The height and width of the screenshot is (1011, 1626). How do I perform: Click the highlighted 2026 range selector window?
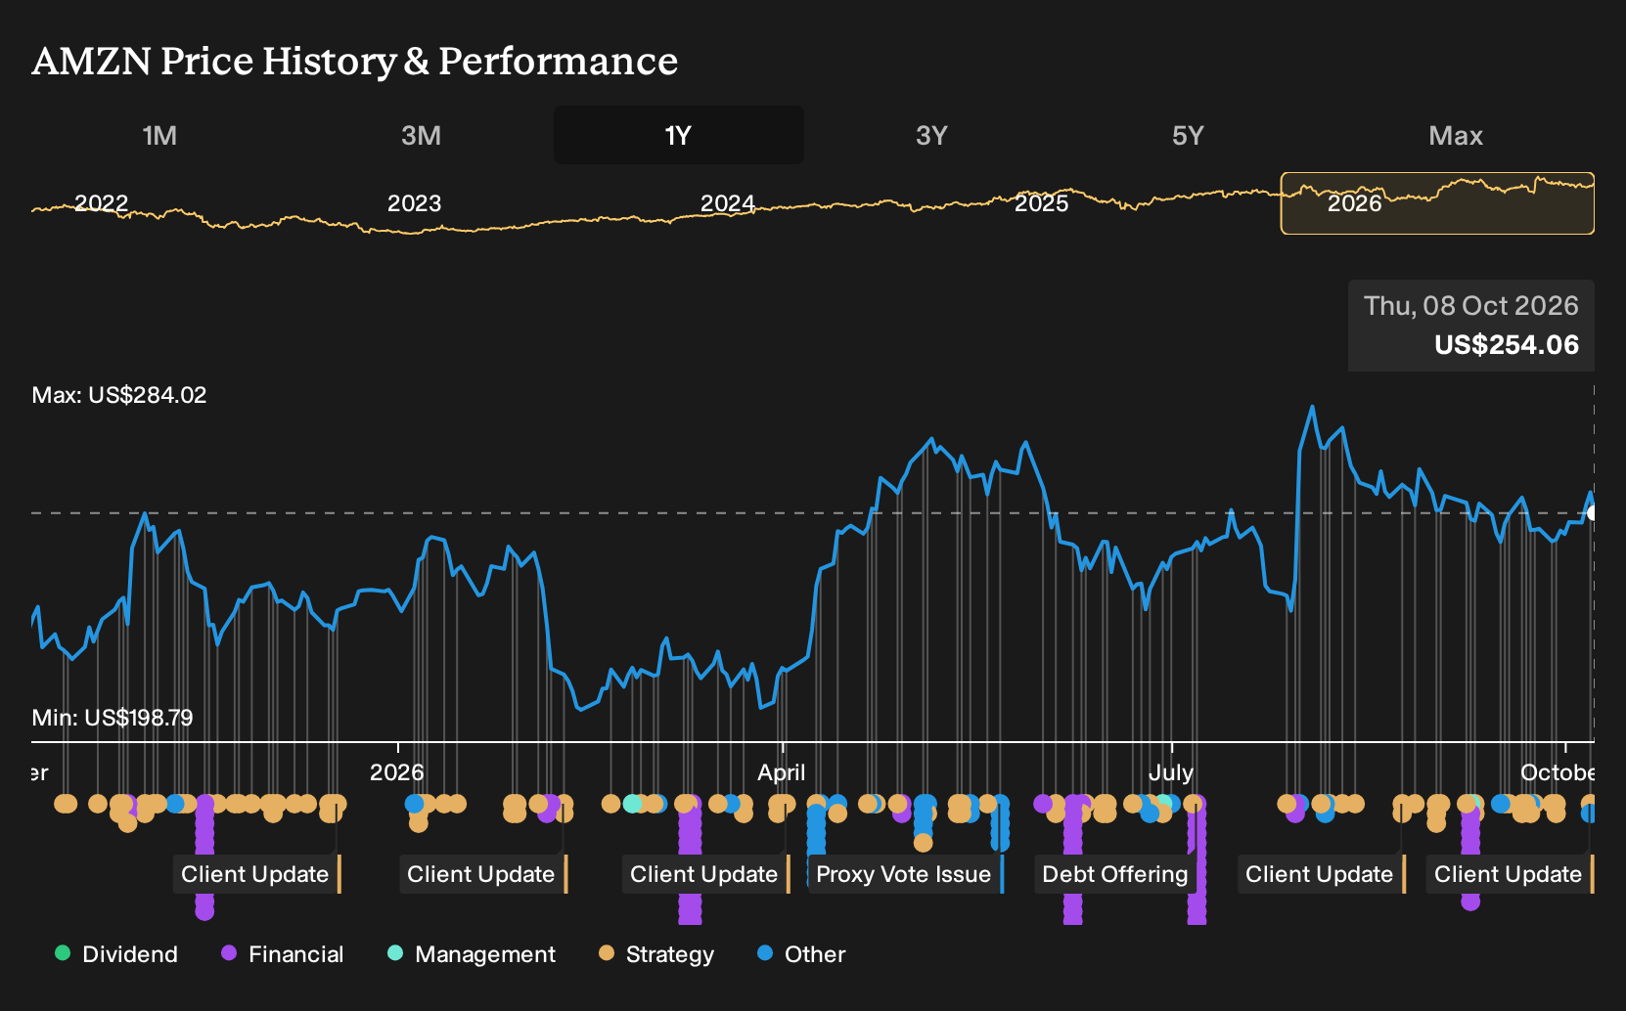[1437, 203]
